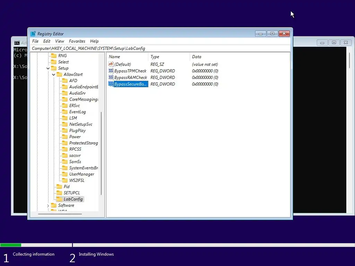Click the Collecting information step label
The height and width of the screenshot is (266, 355).
pyautogui.click(x=34, y=254)
